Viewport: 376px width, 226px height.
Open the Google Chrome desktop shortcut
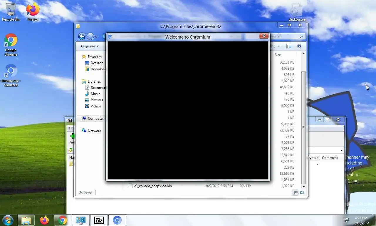11,45
